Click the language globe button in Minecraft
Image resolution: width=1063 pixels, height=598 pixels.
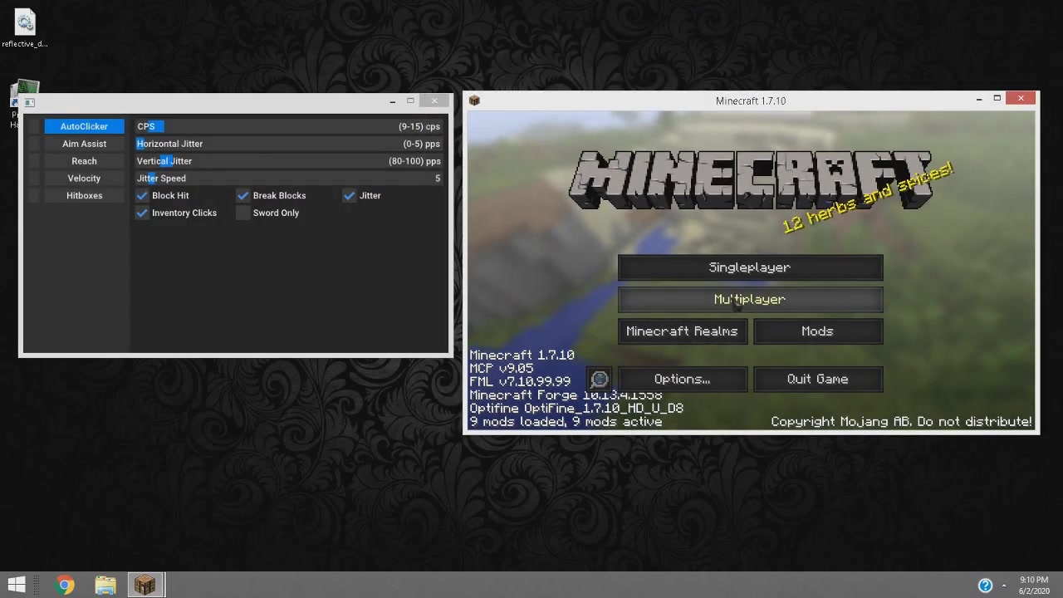(x=600, y=380)
